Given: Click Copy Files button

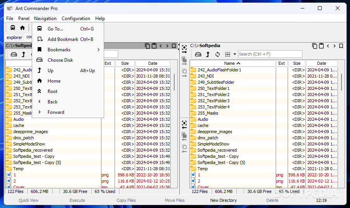Looking at the screenshot, I should pos(126,200).
